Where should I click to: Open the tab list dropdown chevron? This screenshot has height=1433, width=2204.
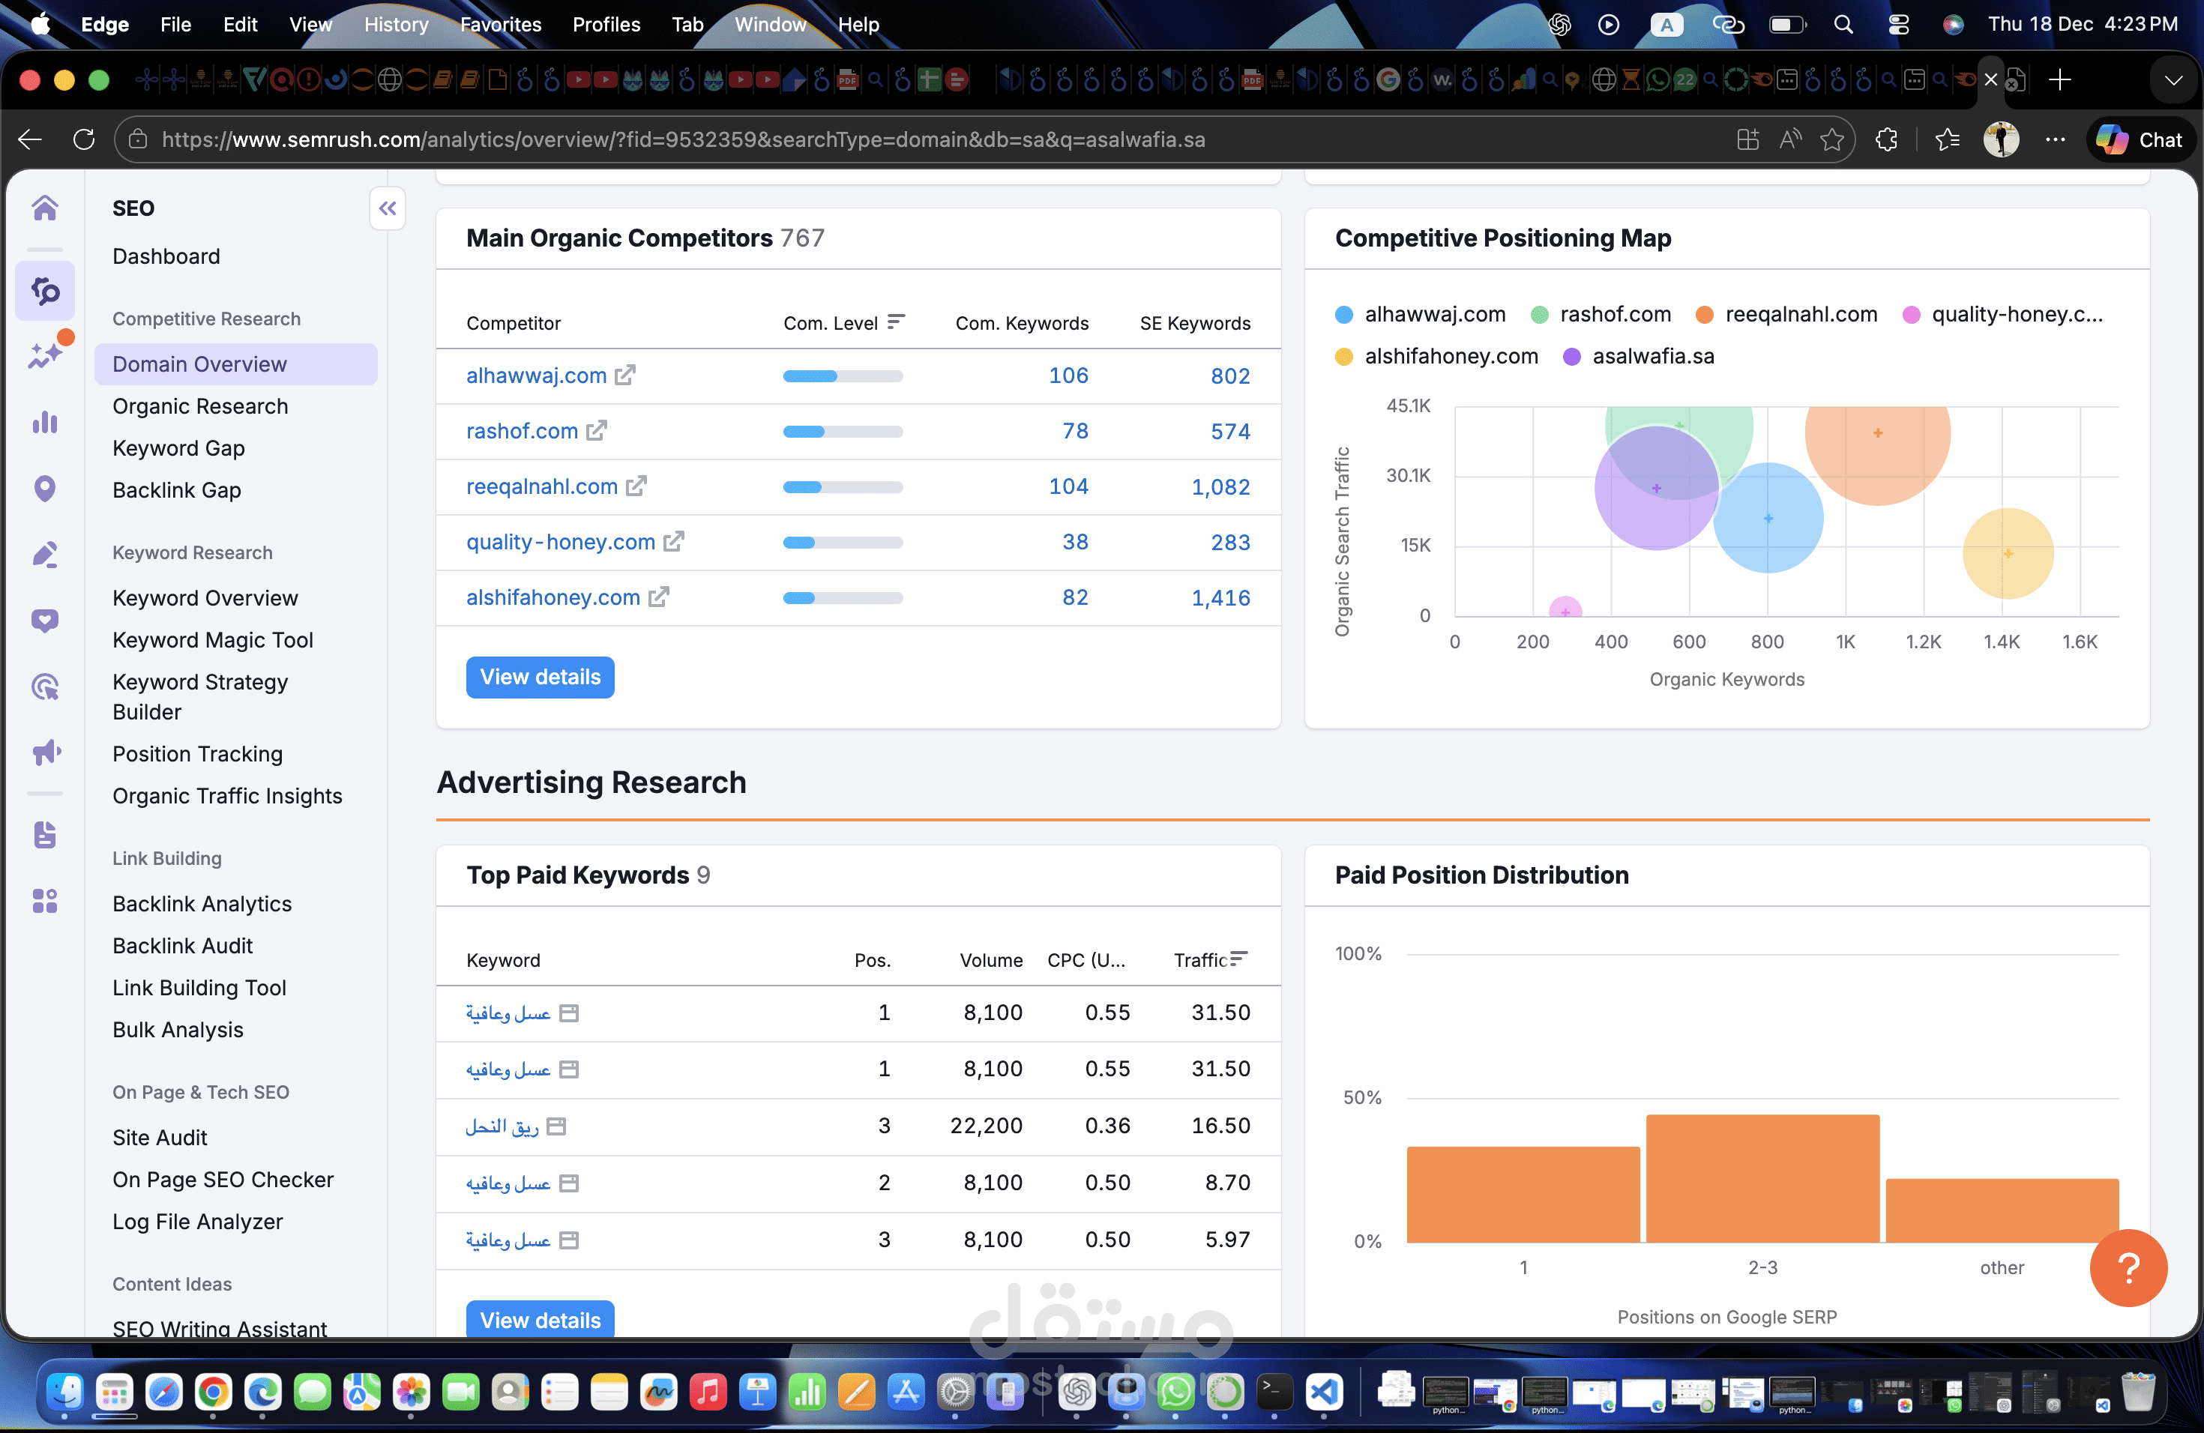pos(2173,80)
